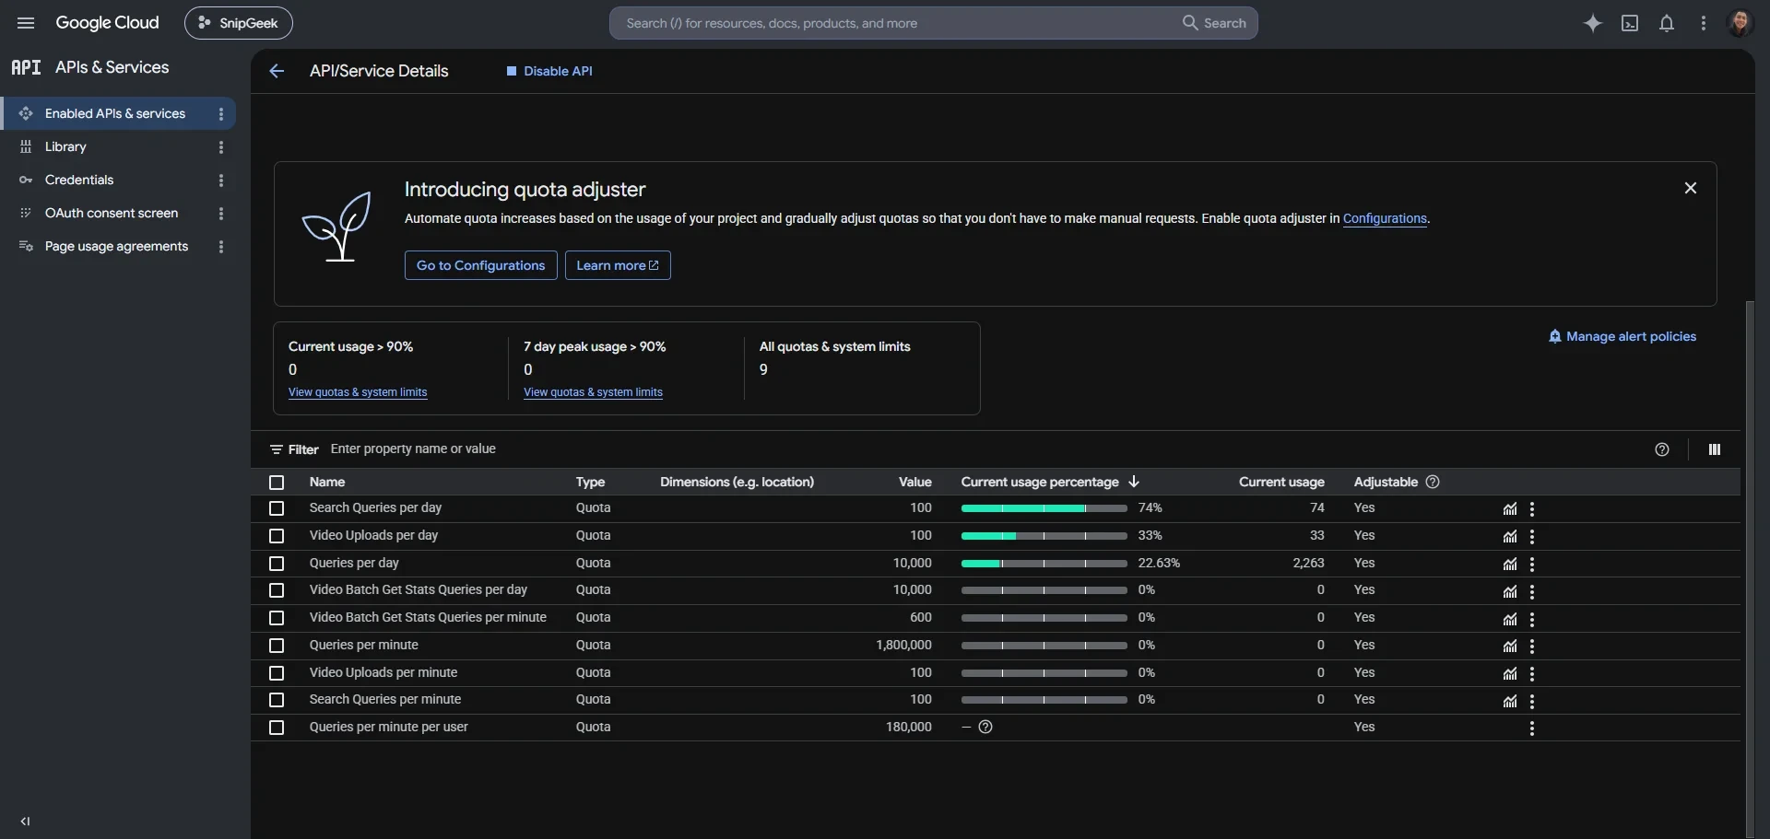This screenshot has width=1770, height=839.
Task: Show usage chart for Search Queries per minute
Action: tap(1510, 701)
